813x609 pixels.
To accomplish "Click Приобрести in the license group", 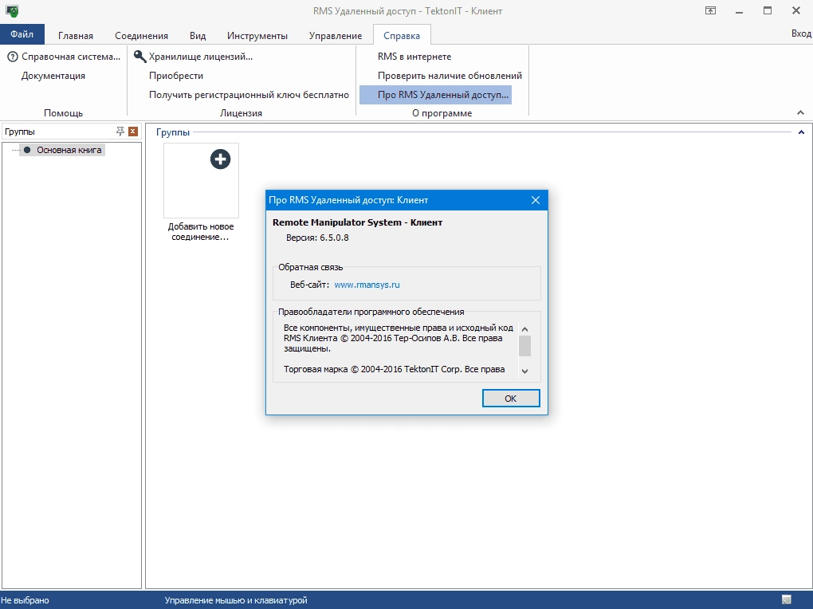I will (x=176, y=76).
